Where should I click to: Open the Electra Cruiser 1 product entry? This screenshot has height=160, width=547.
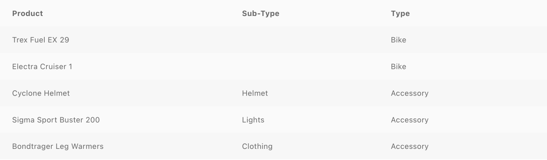point(42,67)
